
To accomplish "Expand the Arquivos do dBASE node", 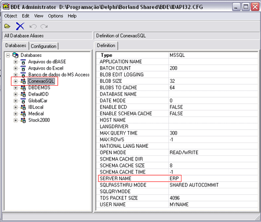I will click(16, 62).
